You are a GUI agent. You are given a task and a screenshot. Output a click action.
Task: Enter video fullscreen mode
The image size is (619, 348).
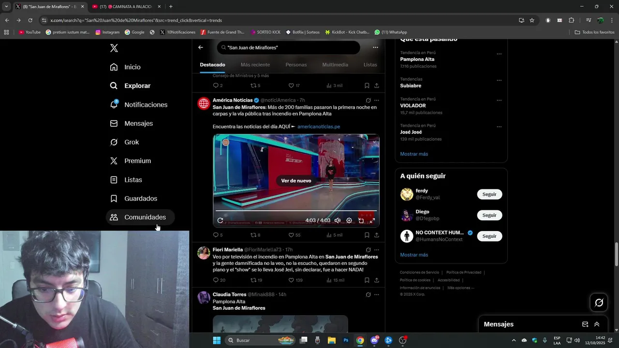(372, 220)
